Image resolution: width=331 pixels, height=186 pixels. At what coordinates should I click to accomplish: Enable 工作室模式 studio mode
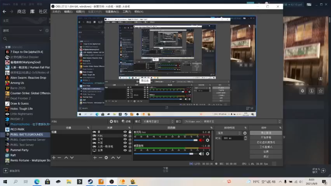click(266, 147)
